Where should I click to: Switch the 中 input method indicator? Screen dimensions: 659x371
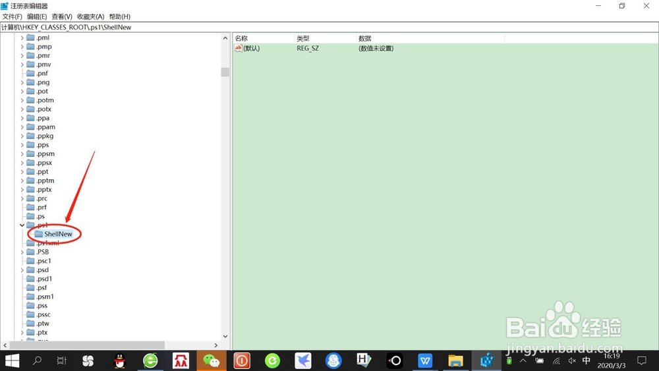point(587,360)
